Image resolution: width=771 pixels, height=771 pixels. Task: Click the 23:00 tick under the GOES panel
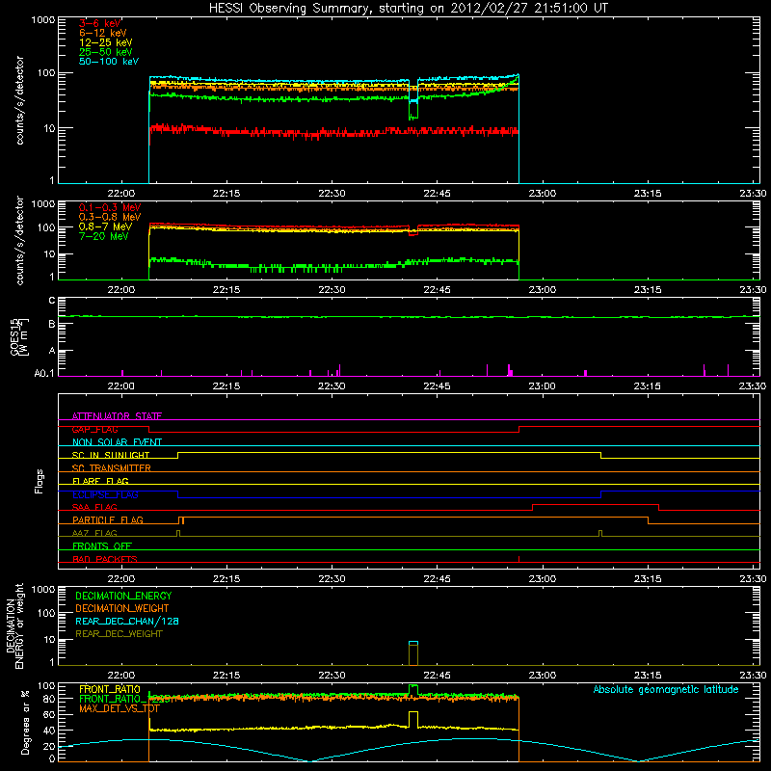(x=542, y=386)
